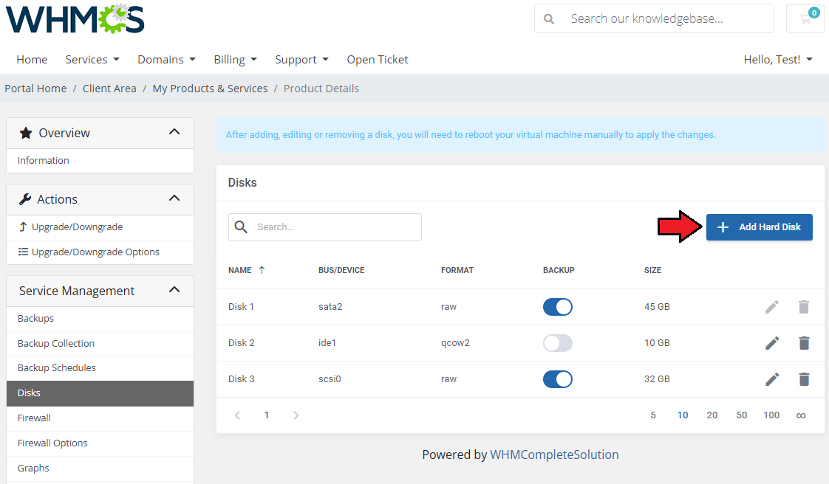Open the Domains dropdown menu

tap(166, 60)
